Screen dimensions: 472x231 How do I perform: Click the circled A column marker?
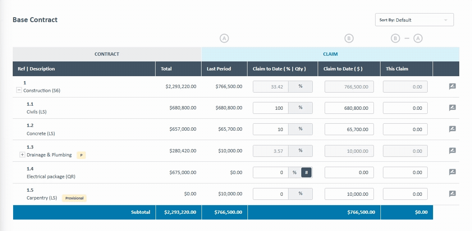pyautogui.click(x=224, y=38)
